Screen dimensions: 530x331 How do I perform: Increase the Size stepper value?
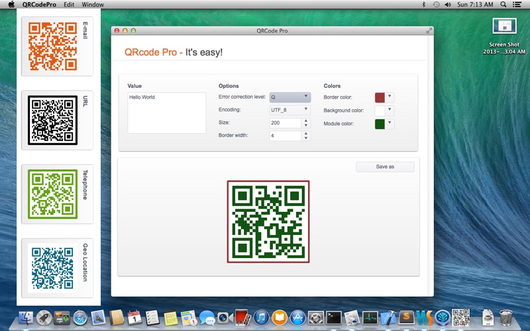[306, 120]
